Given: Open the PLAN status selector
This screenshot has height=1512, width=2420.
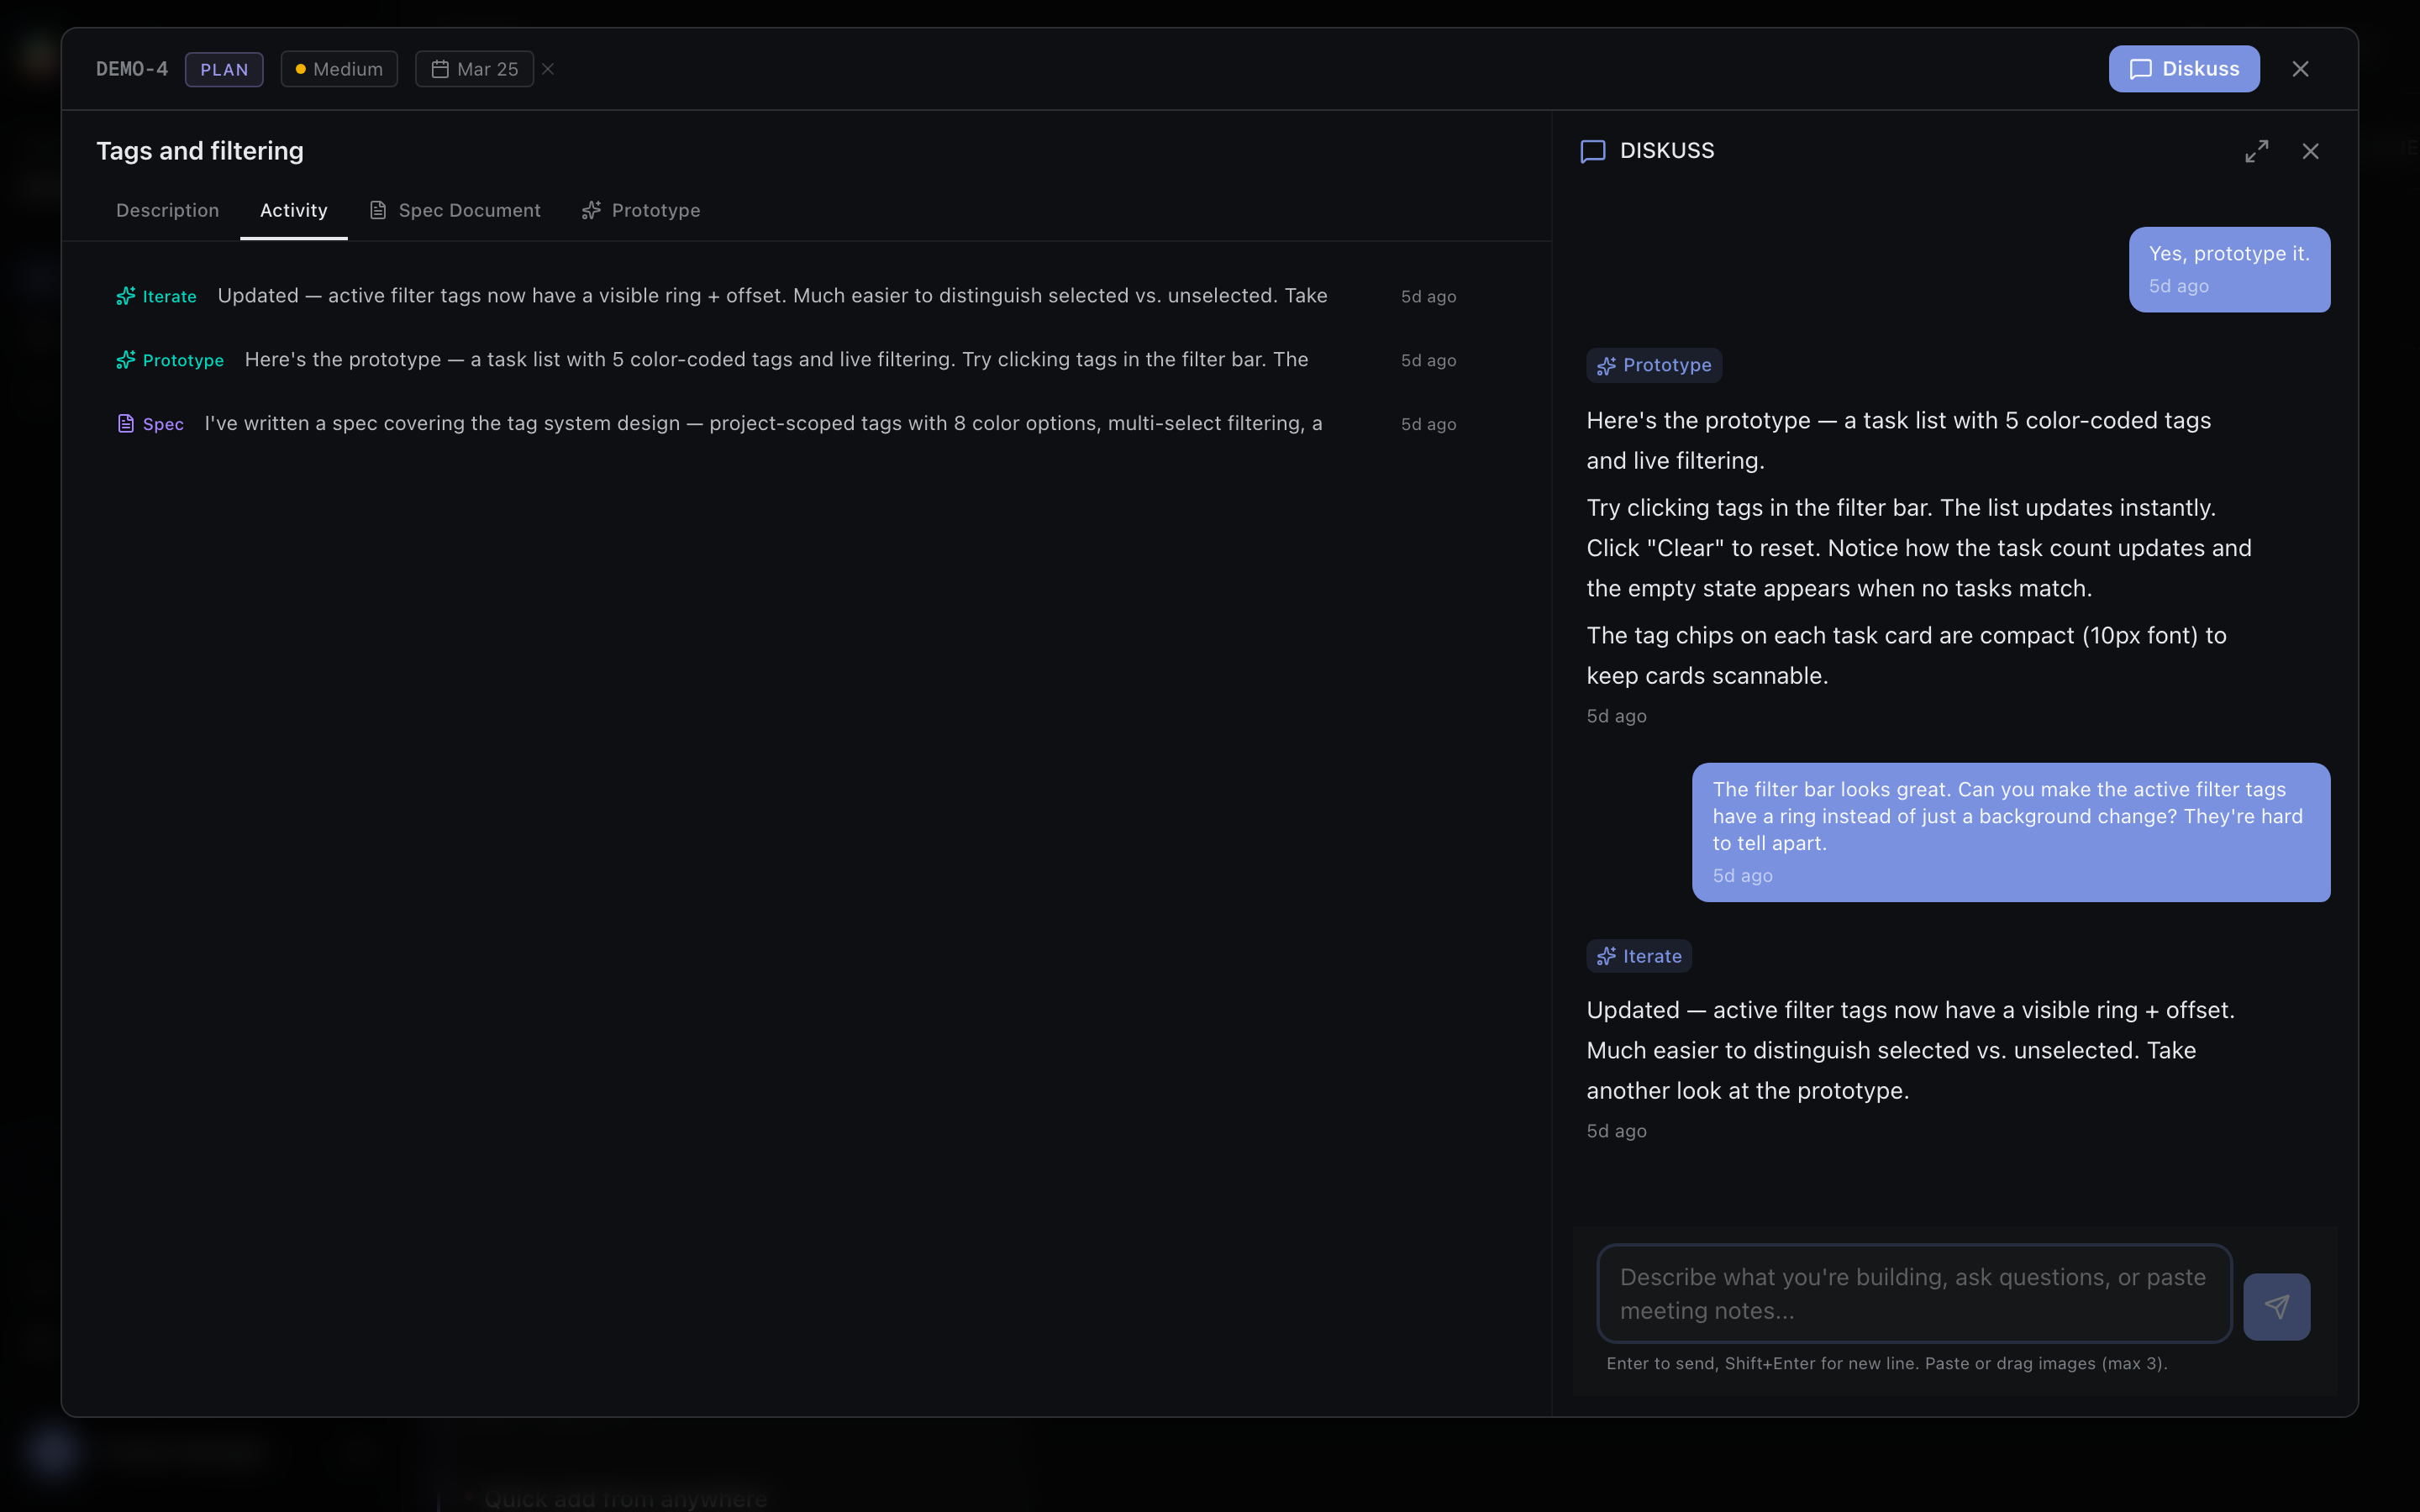Looking at the screenshot, I should 224,69.
